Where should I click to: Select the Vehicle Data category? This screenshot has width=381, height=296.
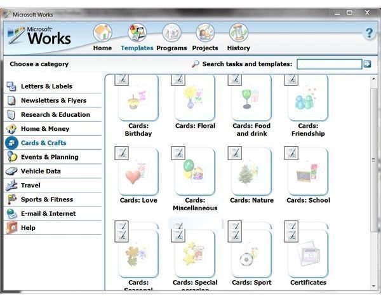tap(41, 171)
